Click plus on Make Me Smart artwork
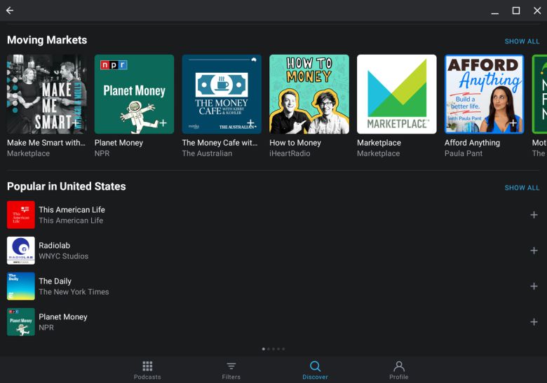Image resolution: width=547 pixels, height=383 pixels. tap(76, 123)
